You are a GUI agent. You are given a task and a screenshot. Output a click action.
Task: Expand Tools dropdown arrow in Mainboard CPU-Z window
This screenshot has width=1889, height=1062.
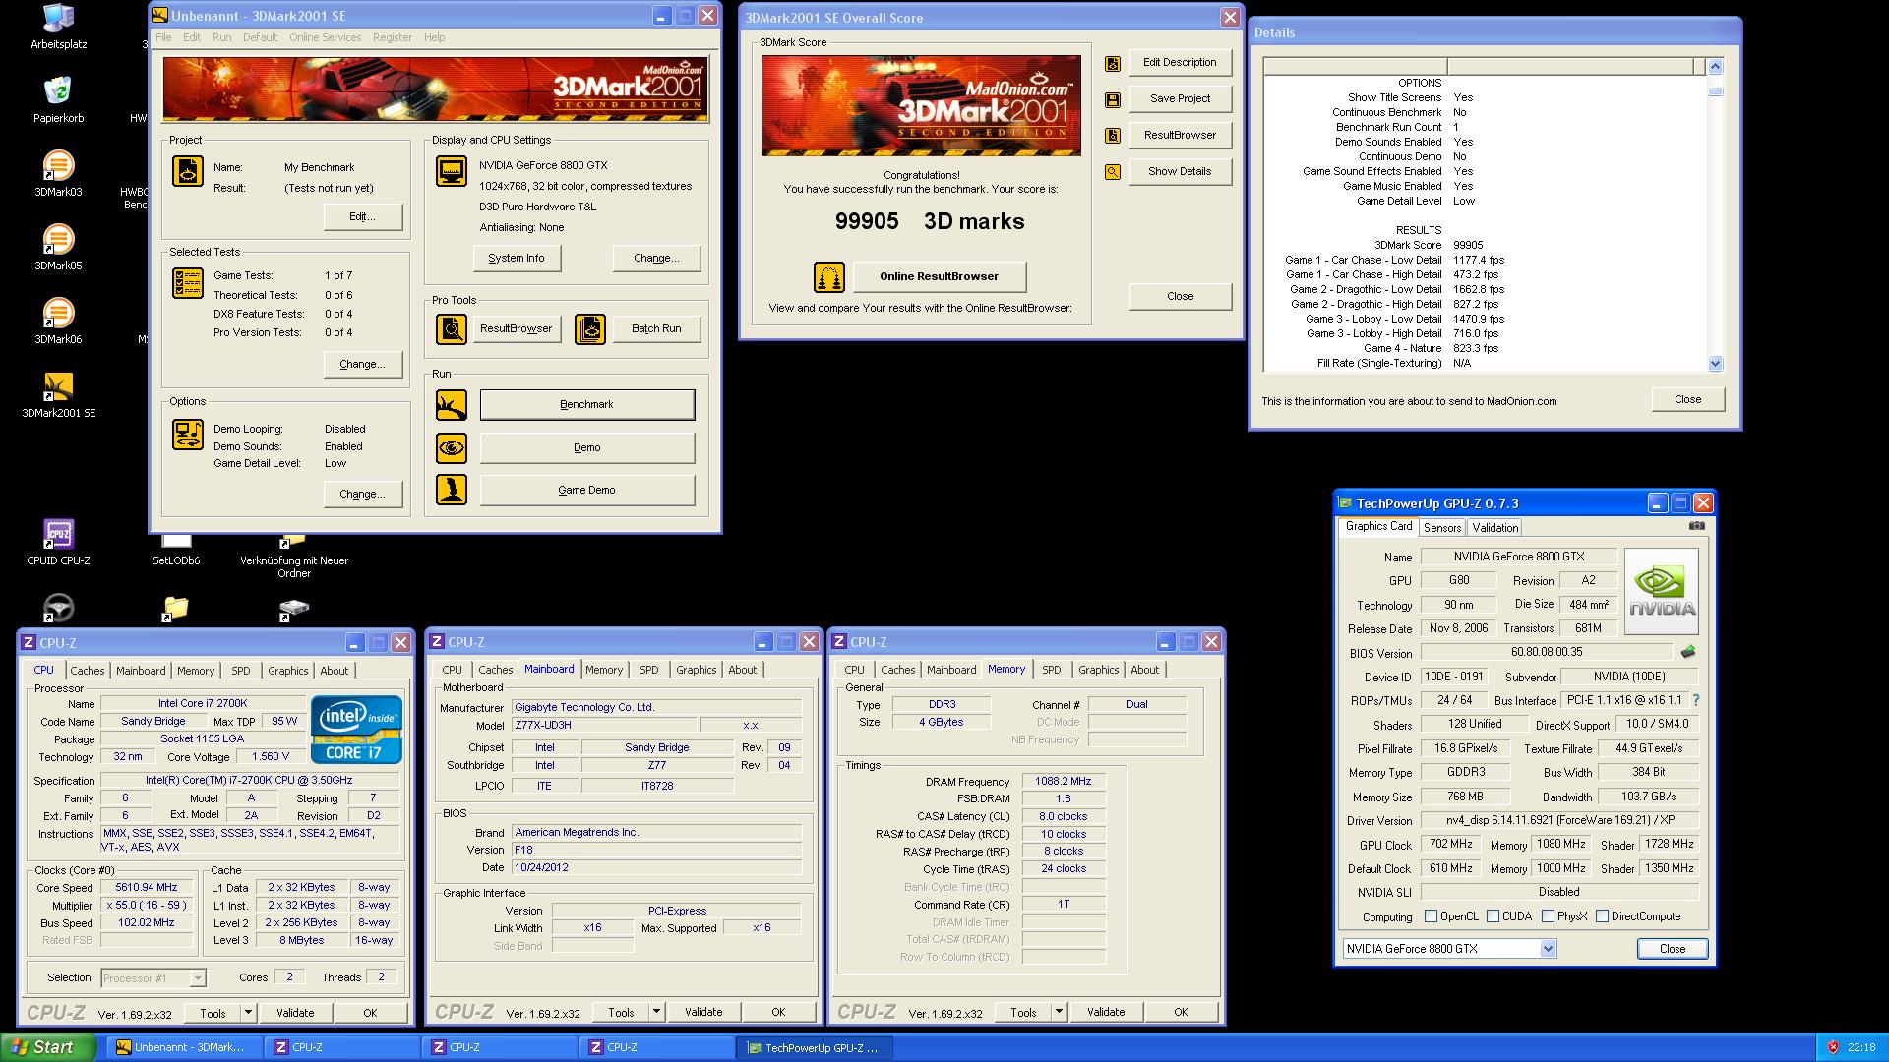point(656,1011)
